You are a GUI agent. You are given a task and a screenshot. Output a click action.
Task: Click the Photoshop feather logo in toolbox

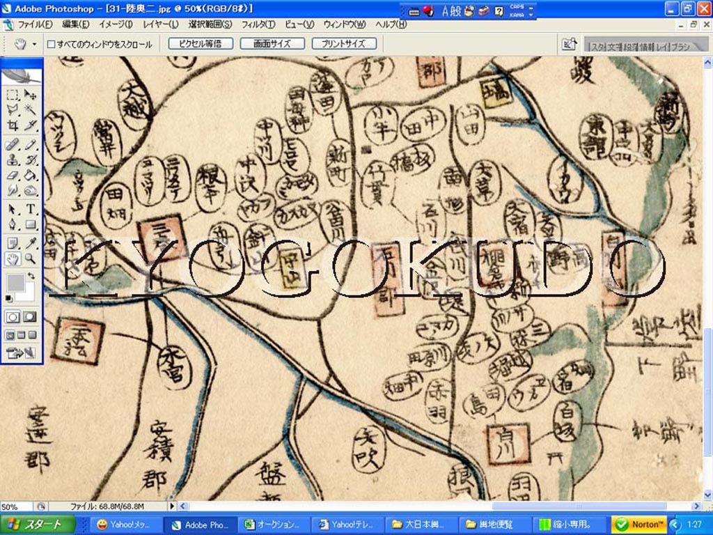tap(22, 75)
